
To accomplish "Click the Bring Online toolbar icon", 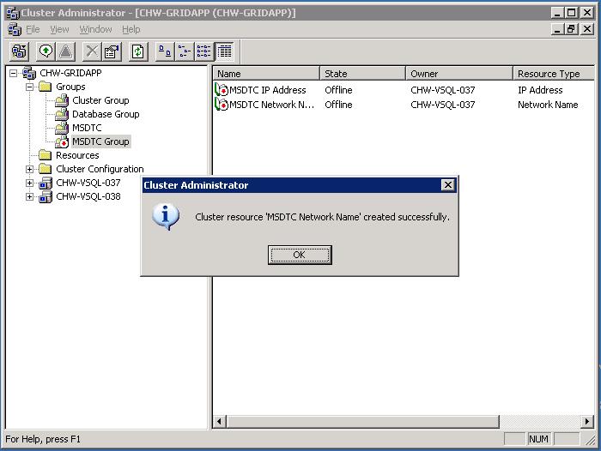I will point(46,51).
